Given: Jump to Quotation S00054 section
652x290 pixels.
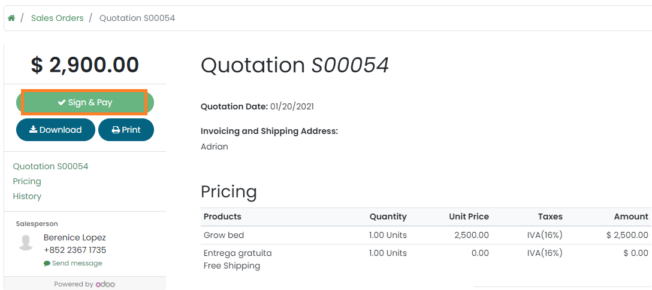Looking at the screenshot, I should pyautogui.click(x=50, y=166).
